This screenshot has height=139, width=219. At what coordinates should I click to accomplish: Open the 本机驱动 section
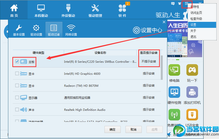click(41, 11)
